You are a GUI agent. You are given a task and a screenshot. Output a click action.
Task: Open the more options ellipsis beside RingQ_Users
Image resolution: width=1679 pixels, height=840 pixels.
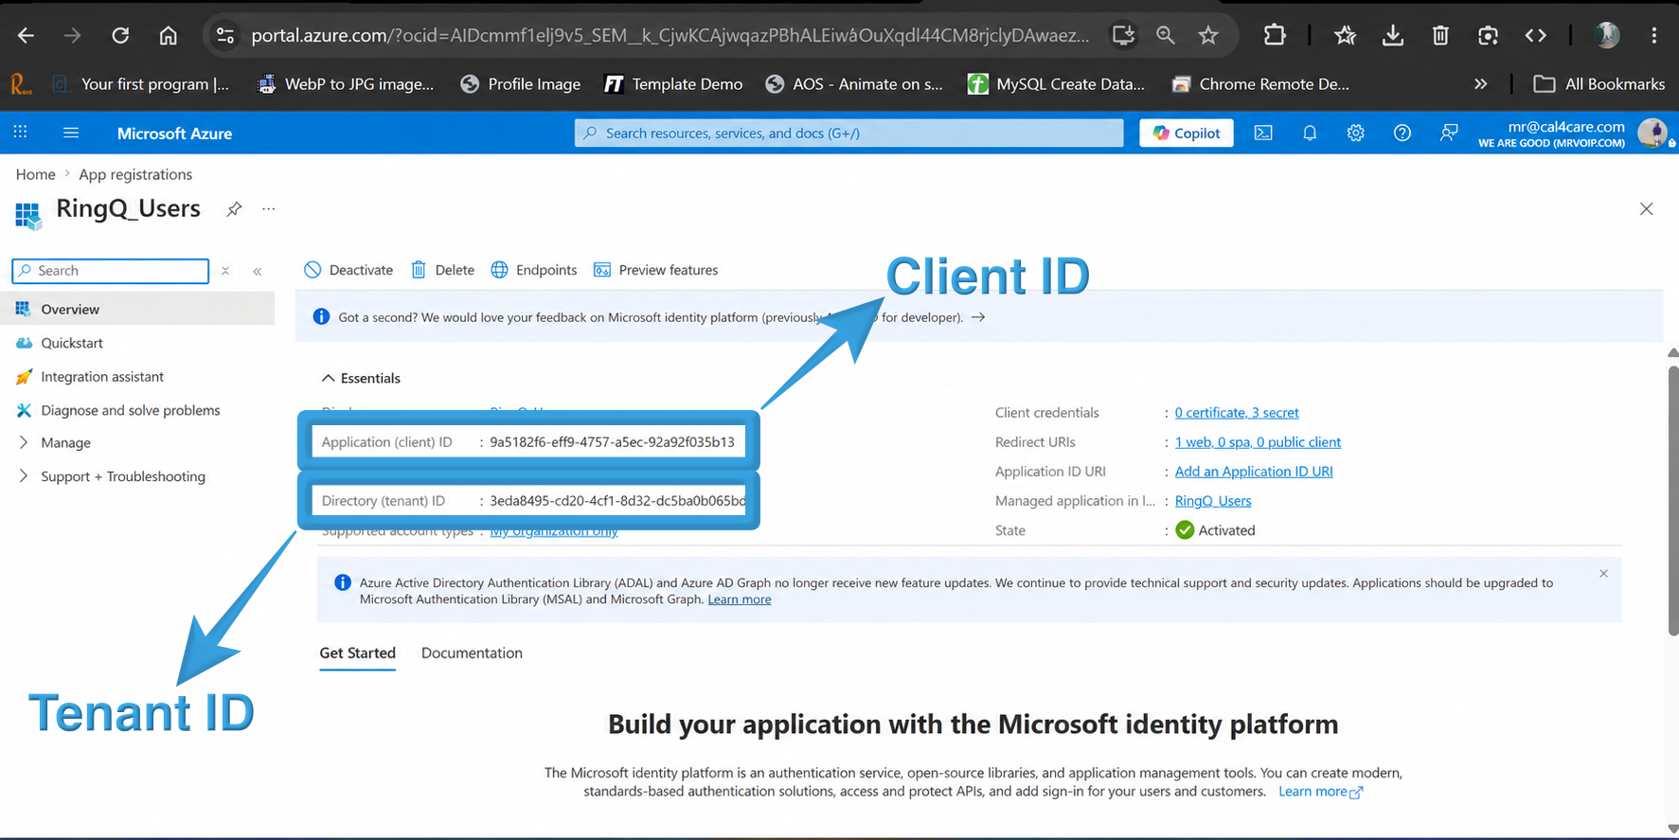click(269, 208)
